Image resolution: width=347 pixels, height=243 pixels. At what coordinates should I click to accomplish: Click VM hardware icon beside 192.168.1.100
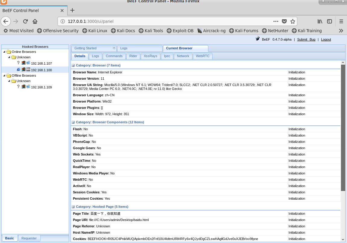(28, 69)
